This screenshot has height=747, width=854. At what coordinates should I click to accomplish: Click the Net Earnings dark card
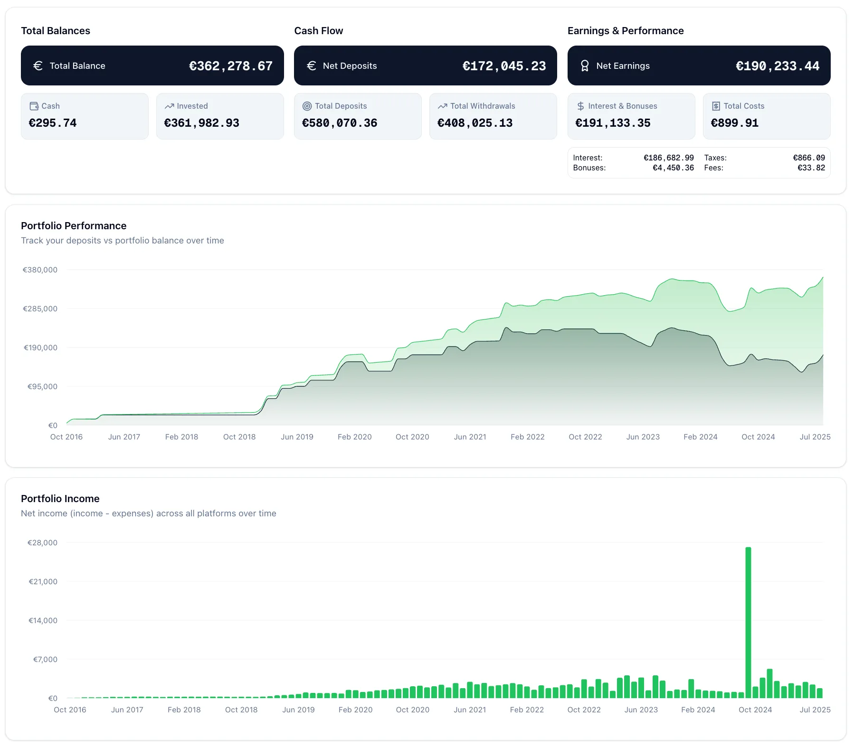coord(698,65)
